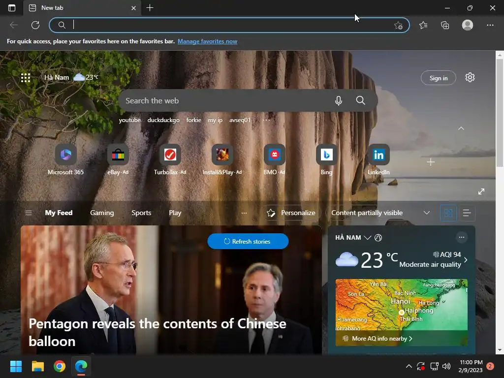Show more suggested searches ellipsis
The height and width of the screenshot is (378, 504).
point(266,120)
